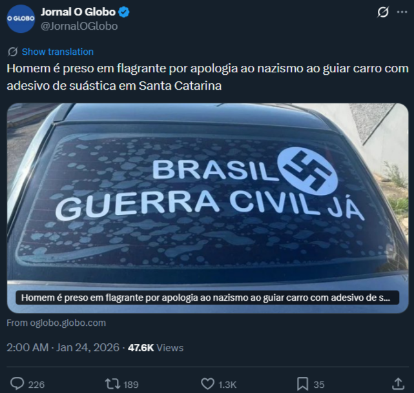Click the share upload icon
Image resolution: width=414 pixels, height=393 pixels.
coord(398,384)
